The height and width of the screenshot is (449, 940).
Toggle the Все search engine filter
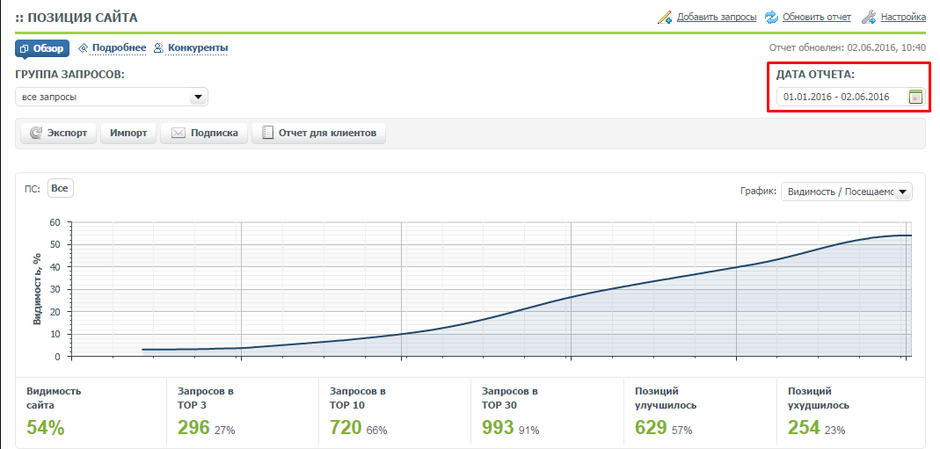pyautogui.click(x=60, y=188)
